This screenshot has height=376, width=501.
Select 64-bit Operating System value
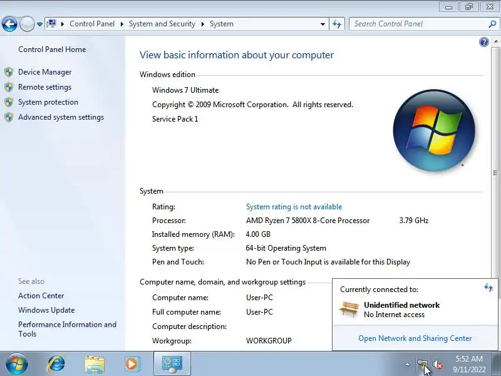(x=286, y=248)
